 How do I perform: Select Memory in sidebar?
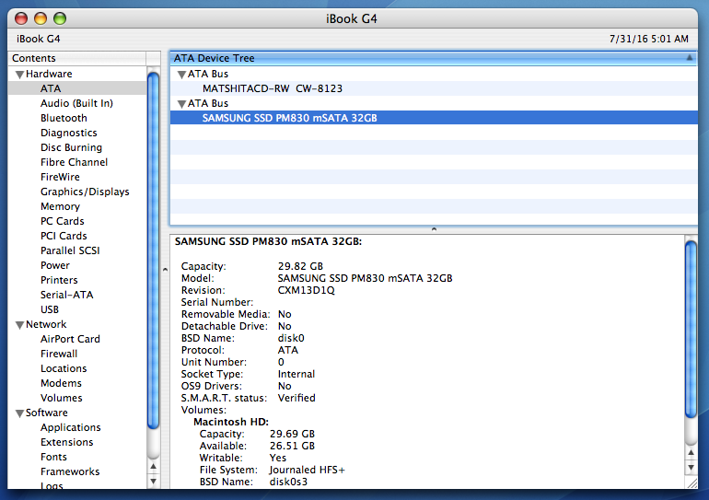pyautogui.click(x=60, y=206)
